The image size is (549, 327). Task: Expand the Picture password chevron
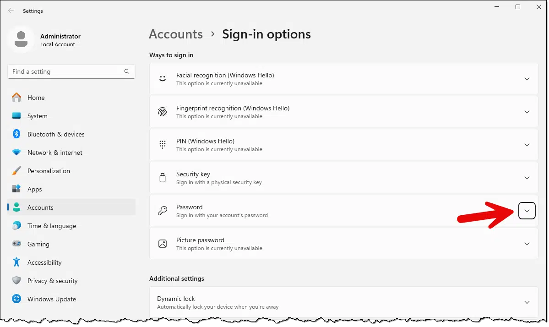[527, 244]
